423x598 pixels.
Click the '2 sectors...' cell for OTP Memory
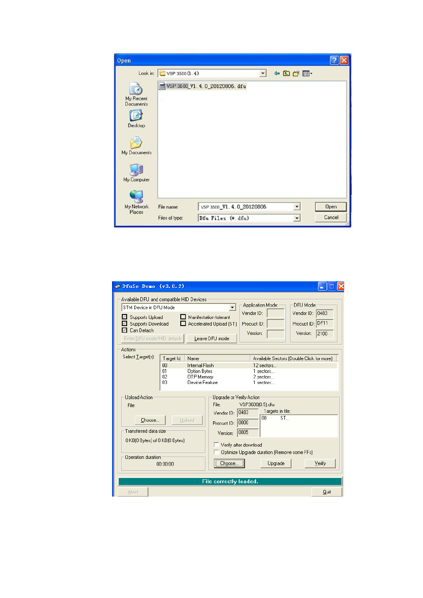pos(264,377)
